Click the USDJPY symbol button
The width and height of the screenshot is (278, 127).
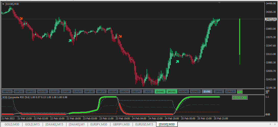point(136,91)
